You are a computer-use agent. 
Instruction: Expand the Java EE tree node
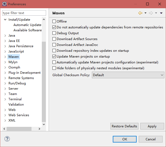5,41
